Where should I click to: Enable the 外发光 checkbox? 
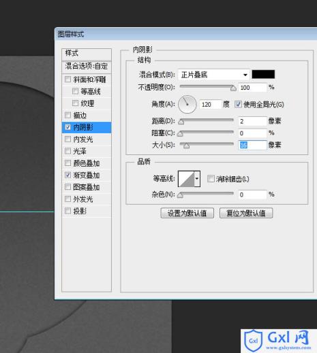coord(67,199)
